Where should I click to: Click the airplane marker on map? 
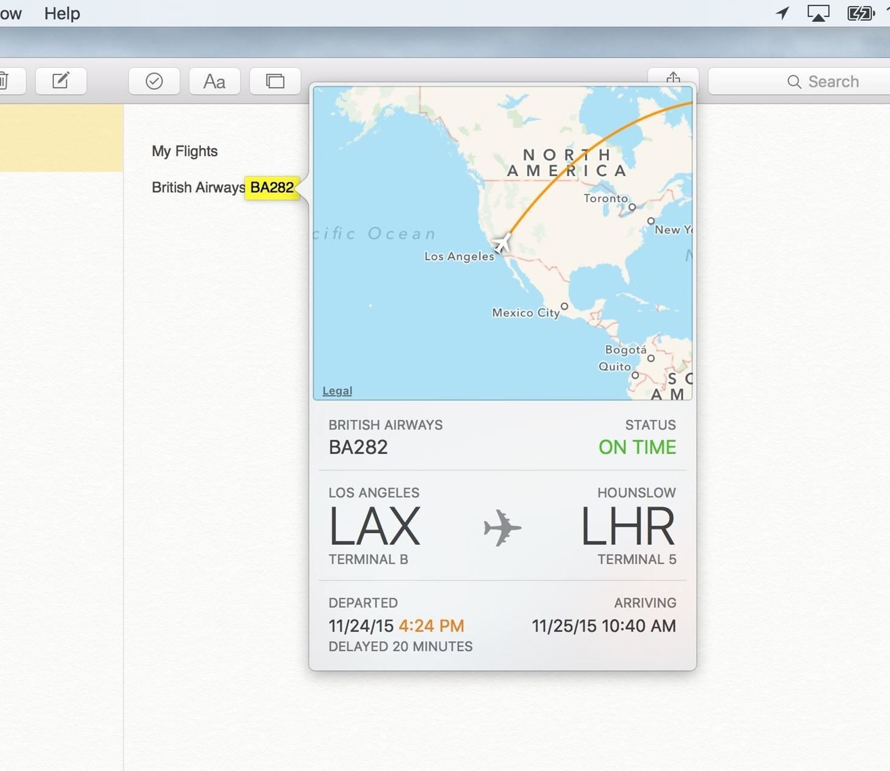tap(501, 243)
